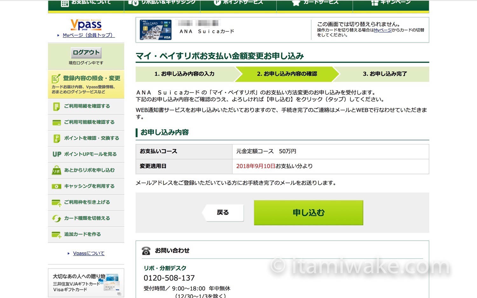Open the ポイントサービス navigation tab
Screen dimensions: 477x298
238,6
